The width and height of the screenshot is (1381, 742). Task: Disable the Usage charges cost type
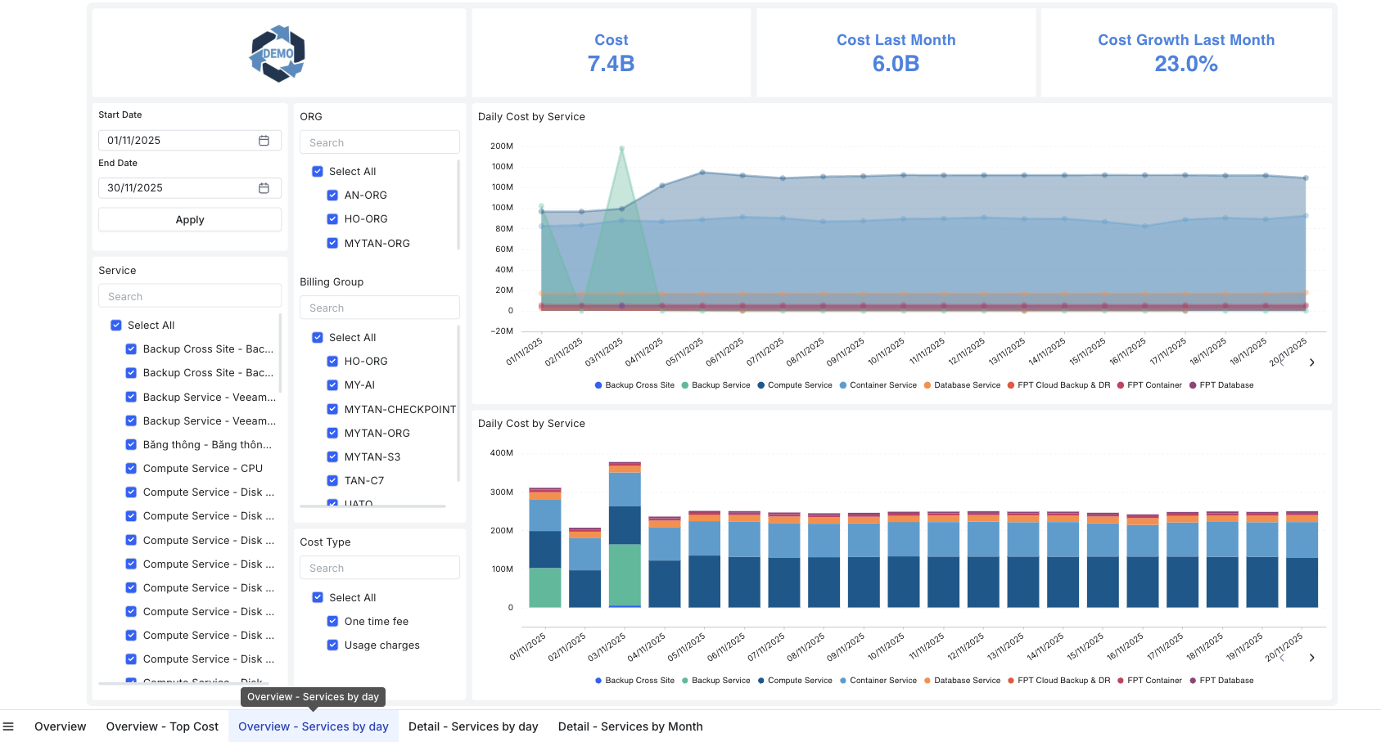pos(332,645)
